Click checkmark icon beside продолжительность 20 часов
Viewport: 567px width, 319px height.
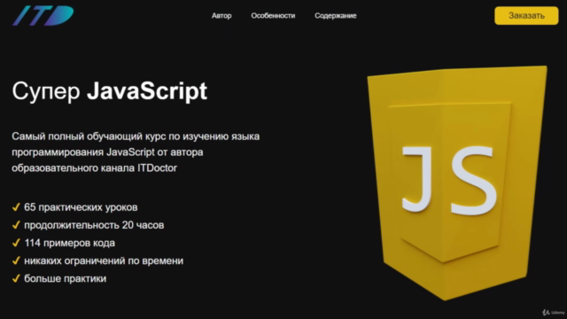pos(16,224)
